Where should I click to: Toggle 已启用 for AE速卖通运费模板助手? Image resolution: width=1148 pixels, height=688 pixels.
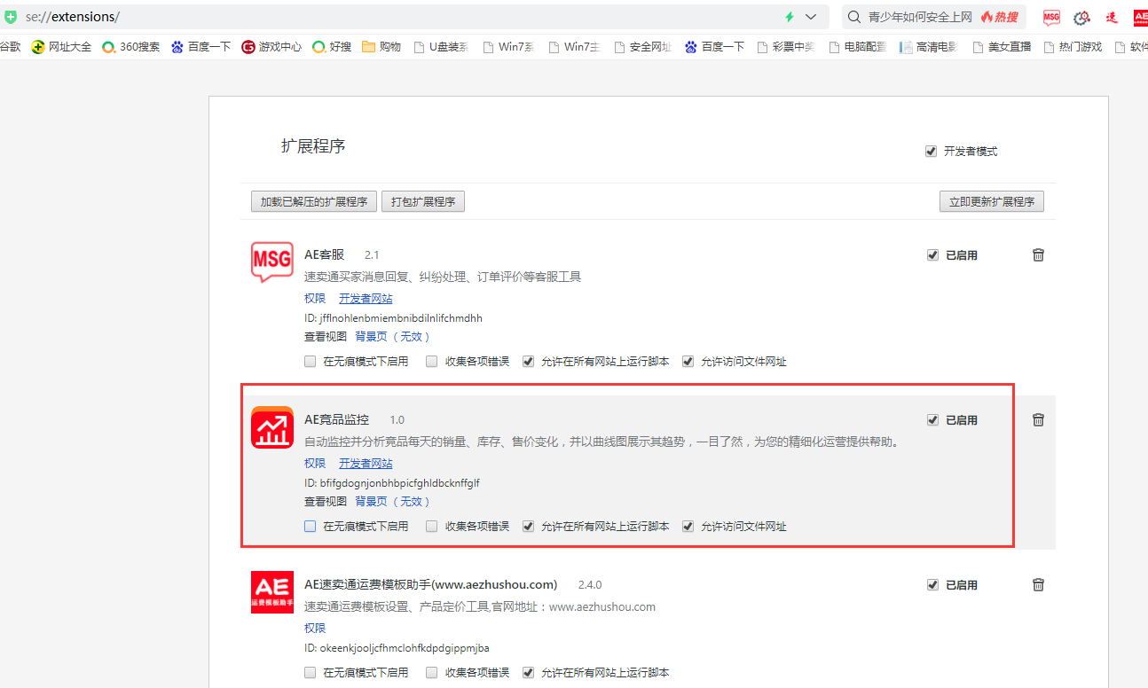pyautogui.click(x=932, y=585)
